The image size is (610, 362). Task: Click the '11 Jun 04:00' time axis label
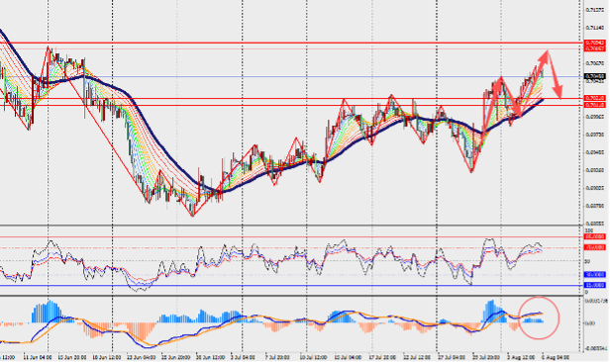[x=38, y=357]
